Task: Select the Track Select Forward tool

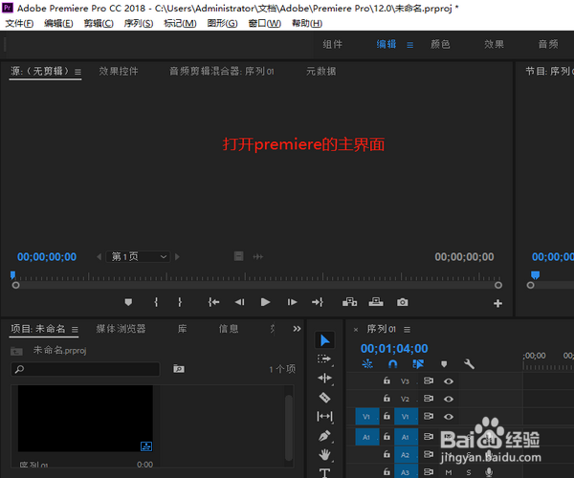Action: pos(324,359)
